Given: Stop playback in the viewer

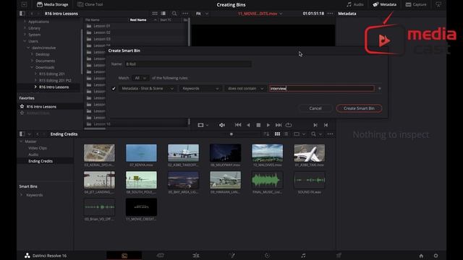Looking at the screenshot, I should pyautogui.click(x=258, y=125).
